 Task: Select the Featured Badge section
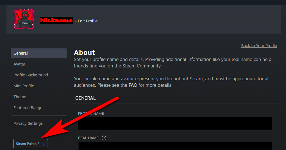pyautogui.click(x=28, y=108)
